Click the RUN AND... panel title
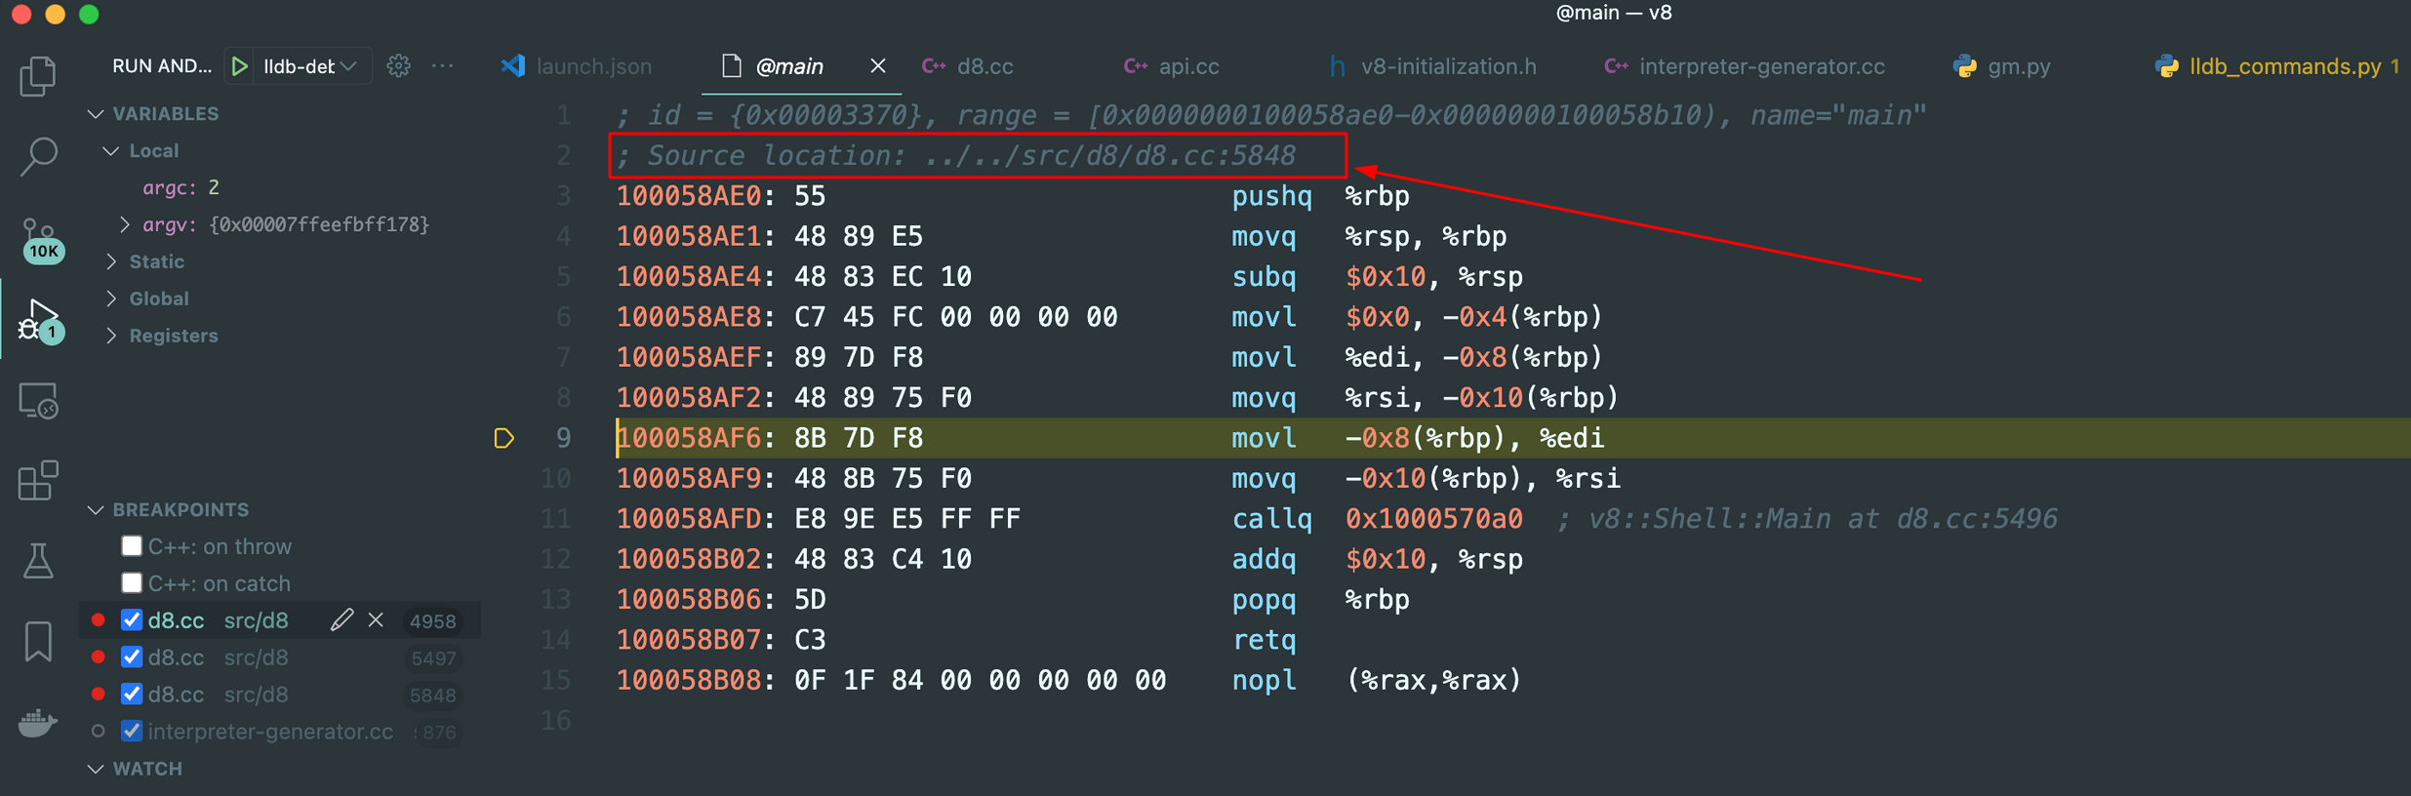This screenshot has width=2411, height=796. 162,66
